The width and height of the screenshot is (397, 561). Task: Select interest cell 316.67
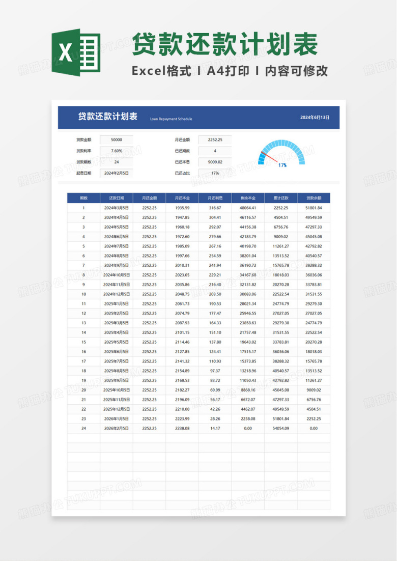(215, 208)
